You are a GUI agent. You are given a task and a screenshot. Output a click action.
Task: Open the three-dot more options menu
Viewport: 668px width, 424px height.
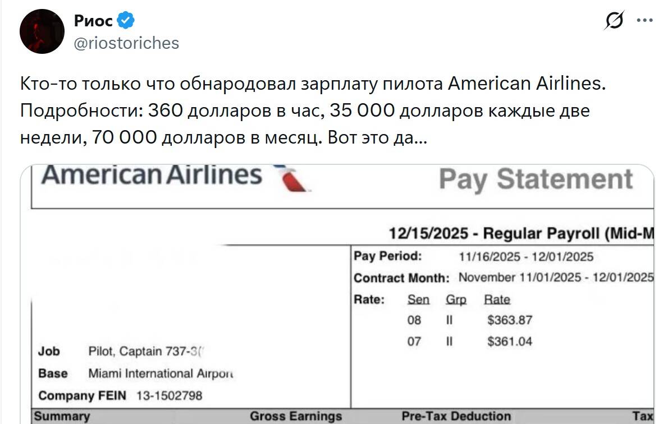tap(644, 21)
